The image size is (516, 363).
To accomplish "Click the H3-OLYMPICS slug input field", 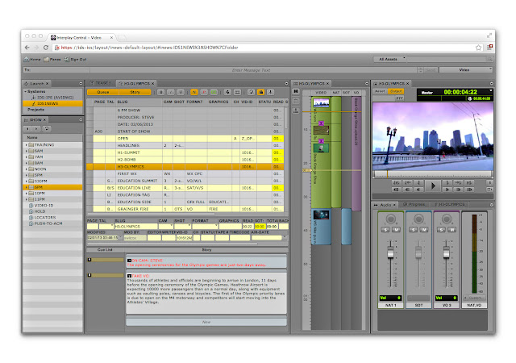I will (135, 227).
